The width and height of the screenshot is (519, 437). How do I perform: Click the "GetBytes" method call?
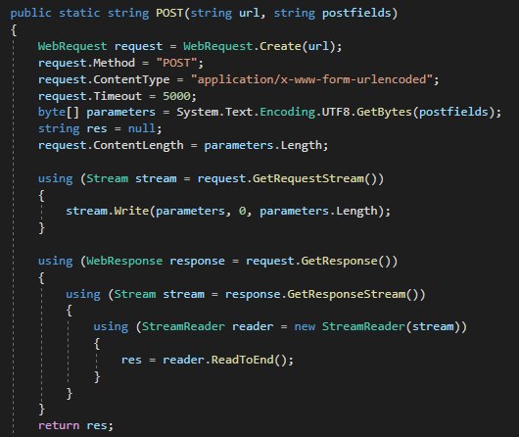(384, 113)
